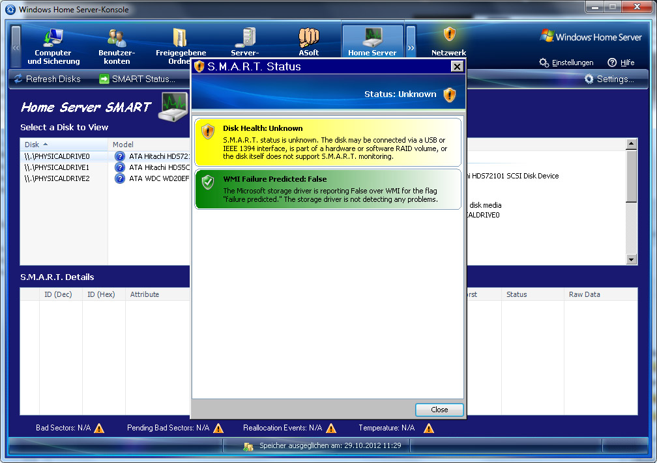Click the Bad Sectors warning triangle icon
657x463 pixels.
pos(99,428)
